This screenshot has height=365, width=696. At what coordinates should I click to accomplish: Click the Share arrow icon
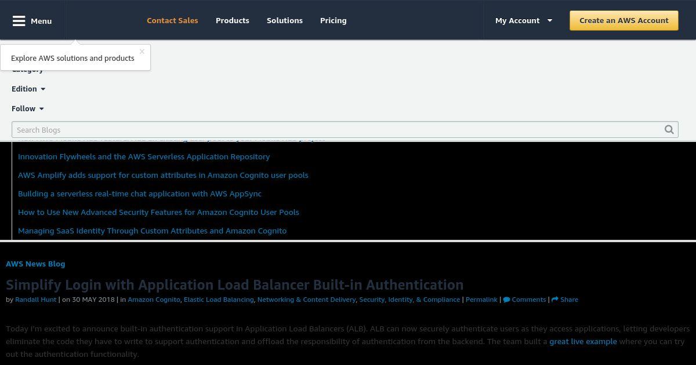pos(554,300)
